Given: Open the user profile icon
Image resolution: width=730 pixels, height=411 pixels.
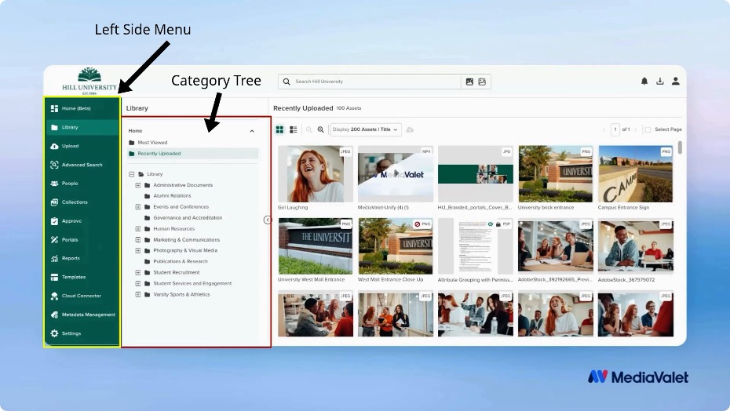Looking at the screenshot, I should pos(676,81).
